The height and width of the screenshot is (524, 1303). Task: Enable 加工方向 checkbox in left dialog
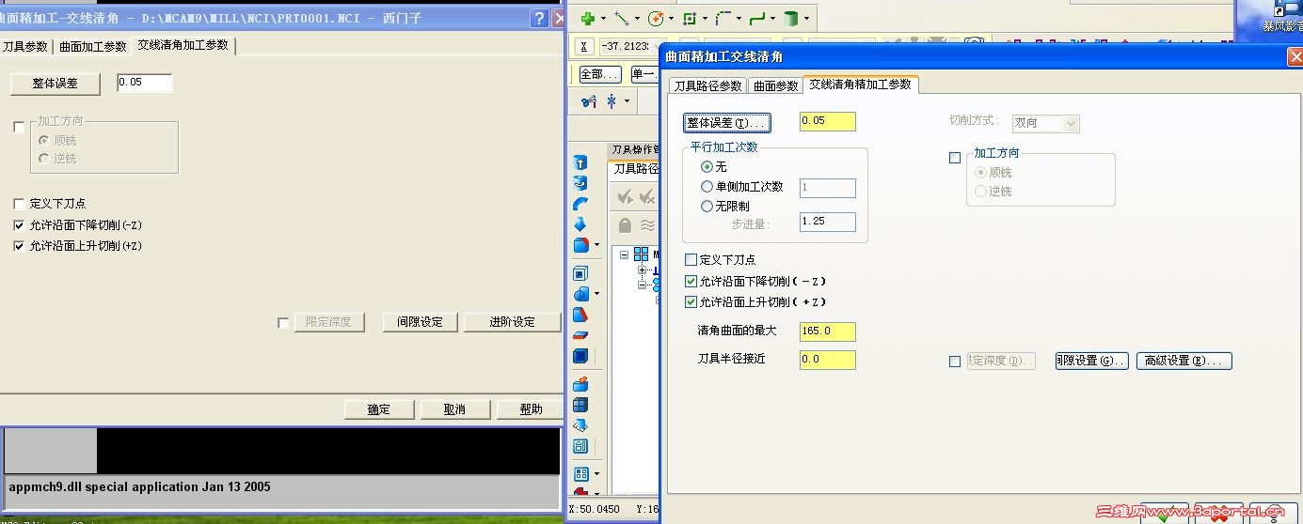tap(19, 128)
